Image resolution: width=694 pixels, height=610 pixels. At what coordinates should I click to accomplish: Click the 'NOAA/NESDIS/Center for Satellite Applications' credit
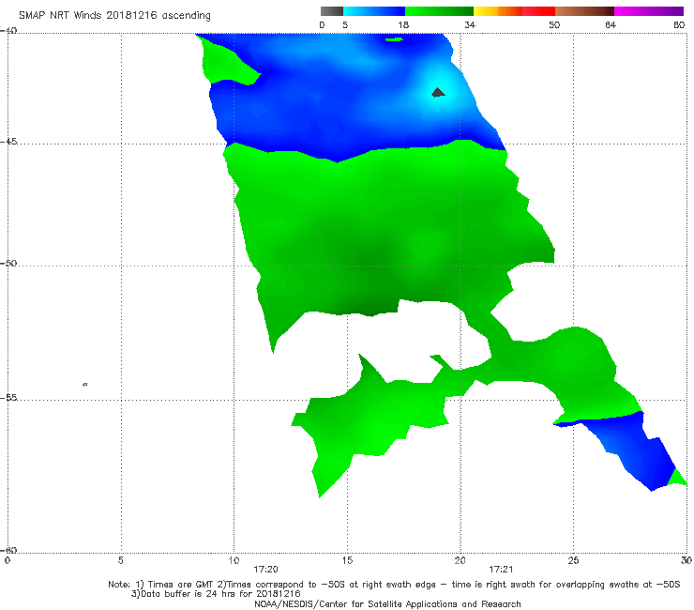(x=387, y=603)
